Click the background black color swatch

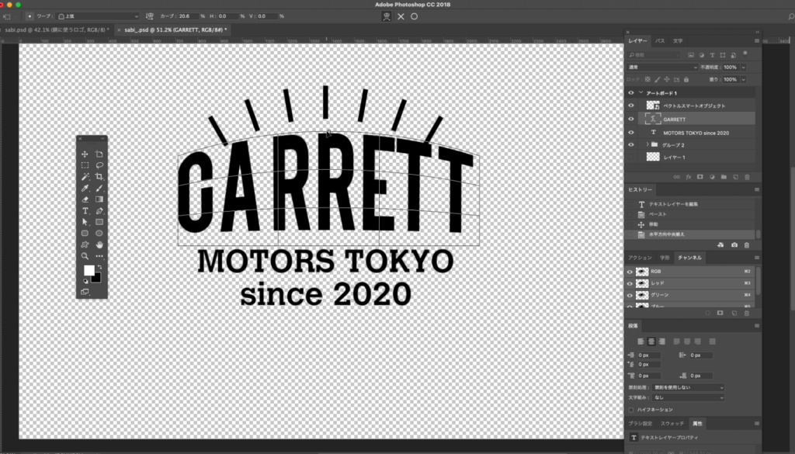97,278
